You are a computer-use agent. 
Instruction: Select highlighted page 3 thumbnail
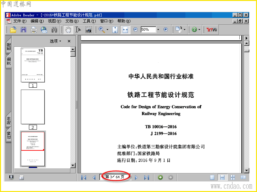click(33, 149)
